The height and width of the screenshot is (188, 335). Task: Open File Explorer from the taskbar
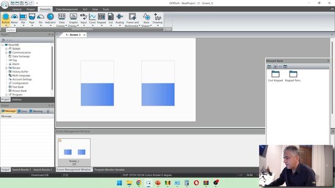point(129,183)
